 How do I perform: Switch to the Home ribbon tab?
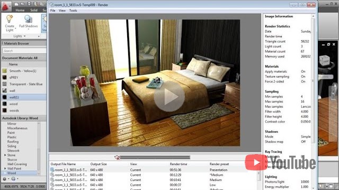coord(20,10)
